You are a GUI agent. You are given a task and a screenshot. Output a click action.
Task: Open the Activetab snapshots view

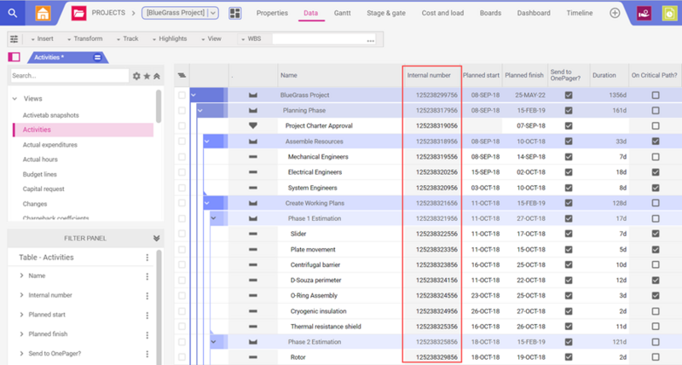click(51, 115)
